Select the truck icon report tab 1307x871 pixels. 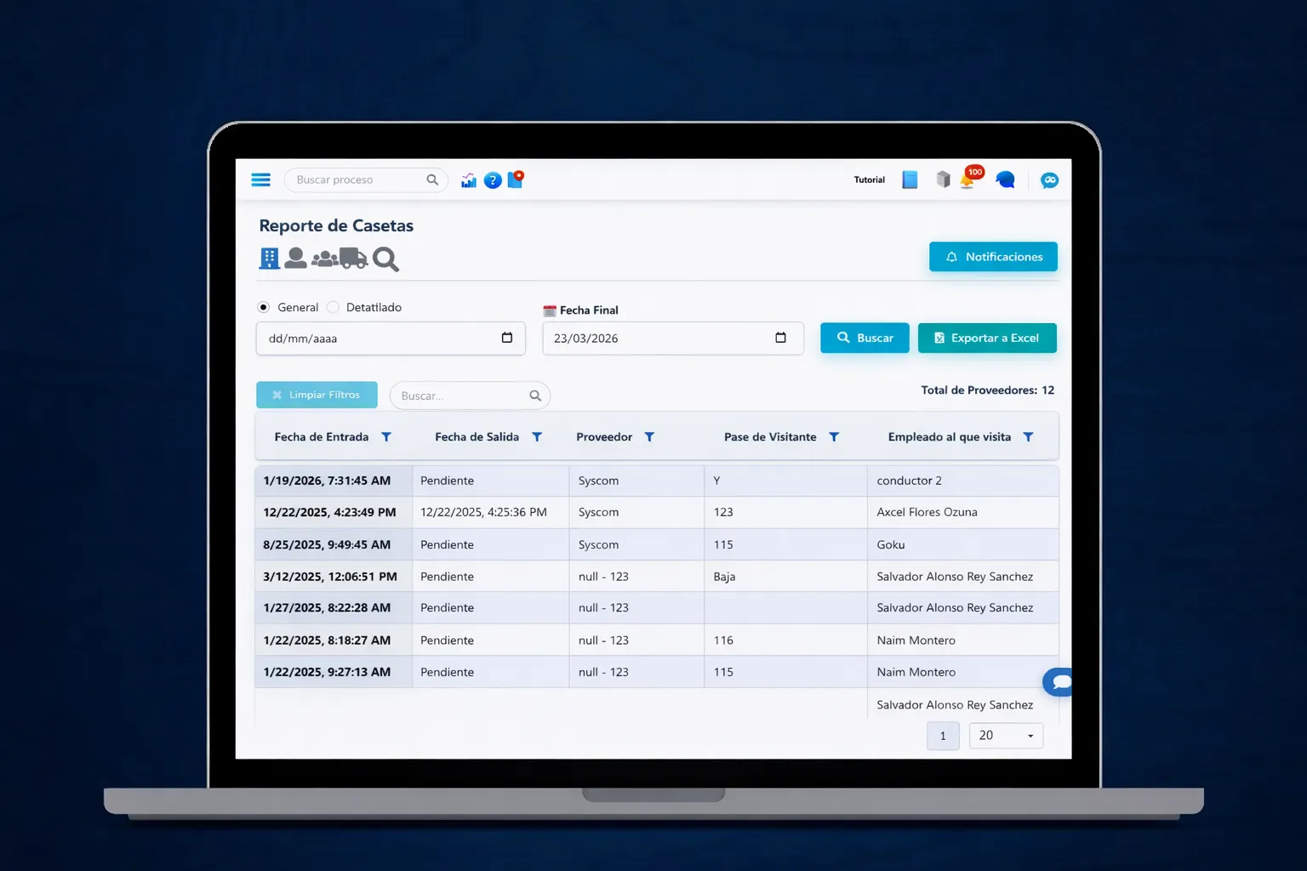coord(353,258)
